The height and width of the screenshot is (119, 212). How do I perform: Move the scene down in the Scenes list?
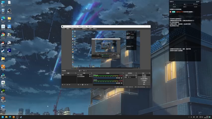tap(69, 85)
